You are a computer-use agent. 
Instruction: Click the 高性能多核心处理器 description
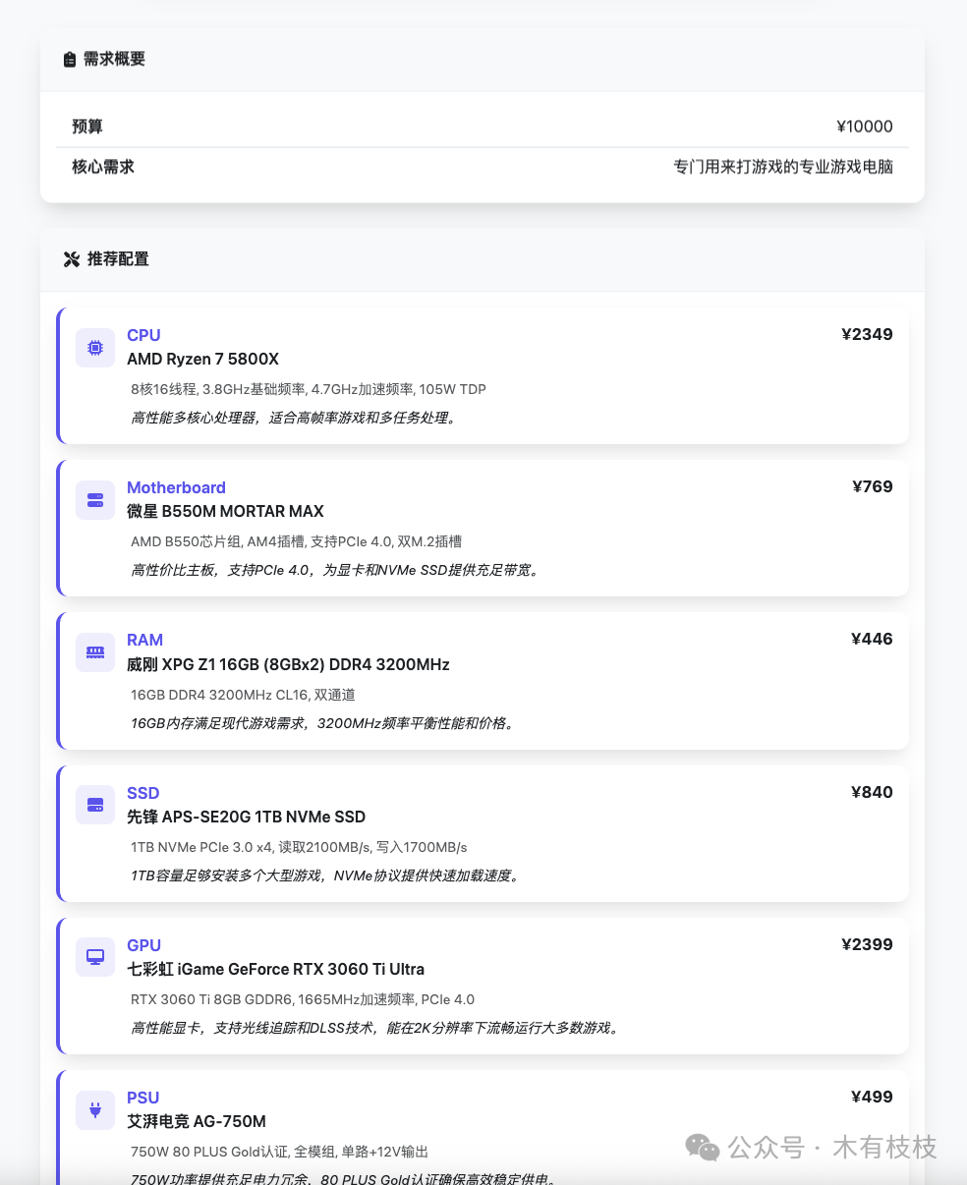[295, 418]
